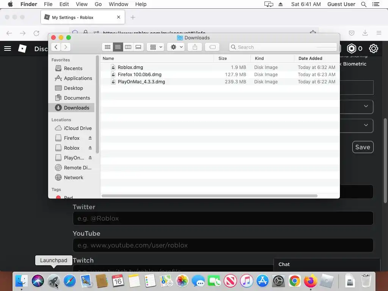The width and height of the screenshot is (388, 291).
Task: Select the Roblox.dmg file
Action: 220,67
